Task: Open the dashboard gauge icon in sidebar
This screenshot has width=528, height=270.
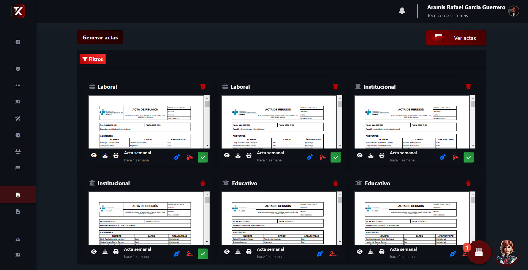Action: [x=18, y=42]
